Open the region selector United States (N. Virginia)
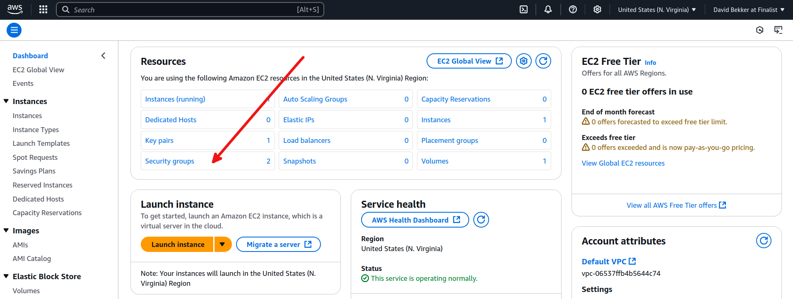 point(657,10)
